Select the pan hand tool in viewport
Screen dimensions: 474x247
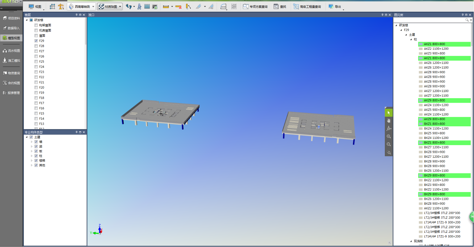coord(389,121)
